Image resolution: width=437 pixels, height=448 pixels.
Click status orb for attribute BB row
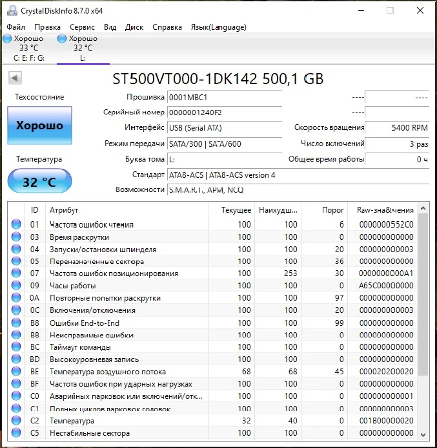pyautogui.click(x=16, y=335)
